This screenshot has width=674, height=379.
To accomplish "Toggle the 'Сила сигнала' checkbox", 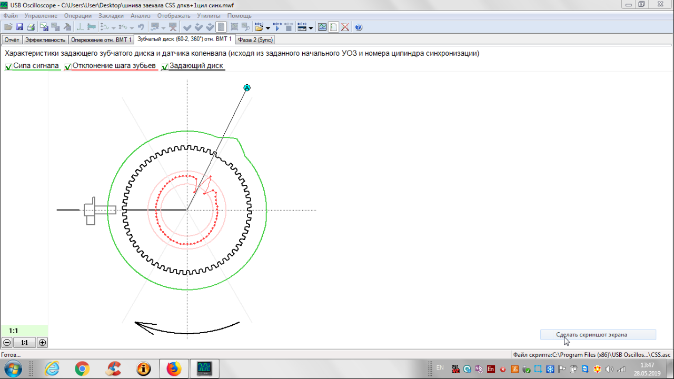I will (x=8, y=66).
